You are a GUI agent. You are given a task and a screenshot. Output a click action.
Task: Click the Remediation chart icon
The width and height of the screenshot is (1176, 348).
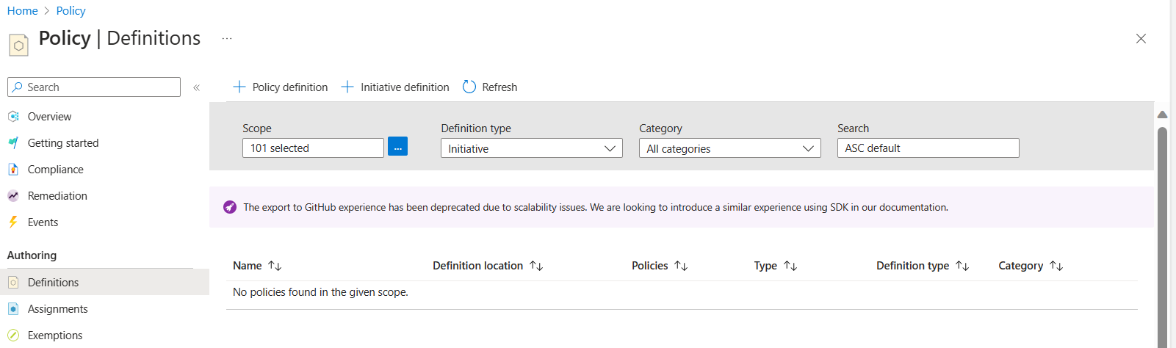[13, 196]
